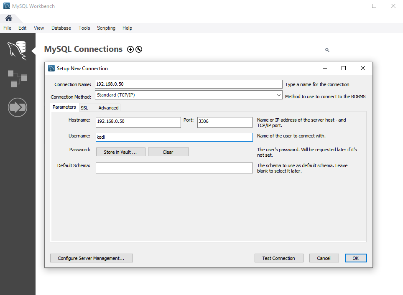The image size is (403, 295).
Task: Minimize the Setup New Connection dialog
Action: click(x=324, y=68)
